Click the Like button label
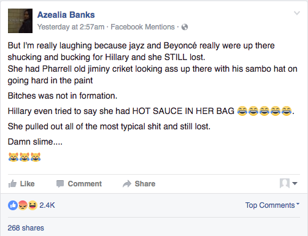 tap(27, 184)
